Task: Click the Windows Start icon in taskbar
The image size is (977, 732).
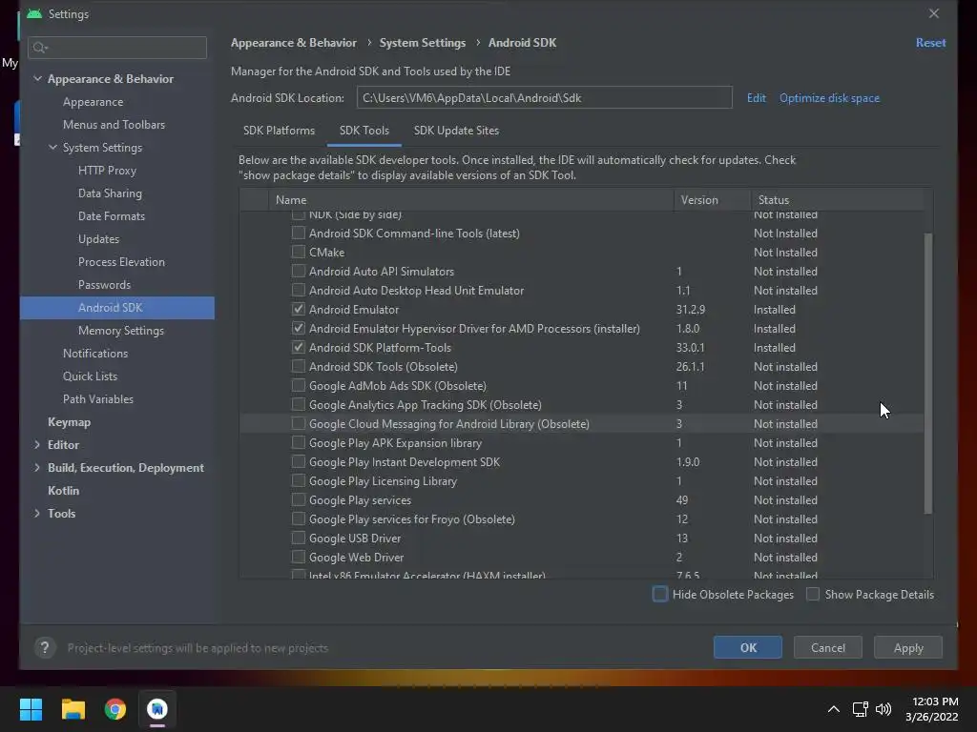Action: coord(31,708)
